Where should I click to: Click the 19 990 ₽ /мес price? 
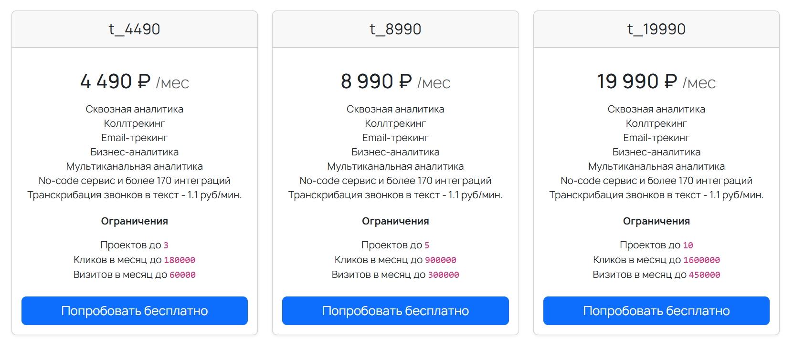[x=656, y=82]
